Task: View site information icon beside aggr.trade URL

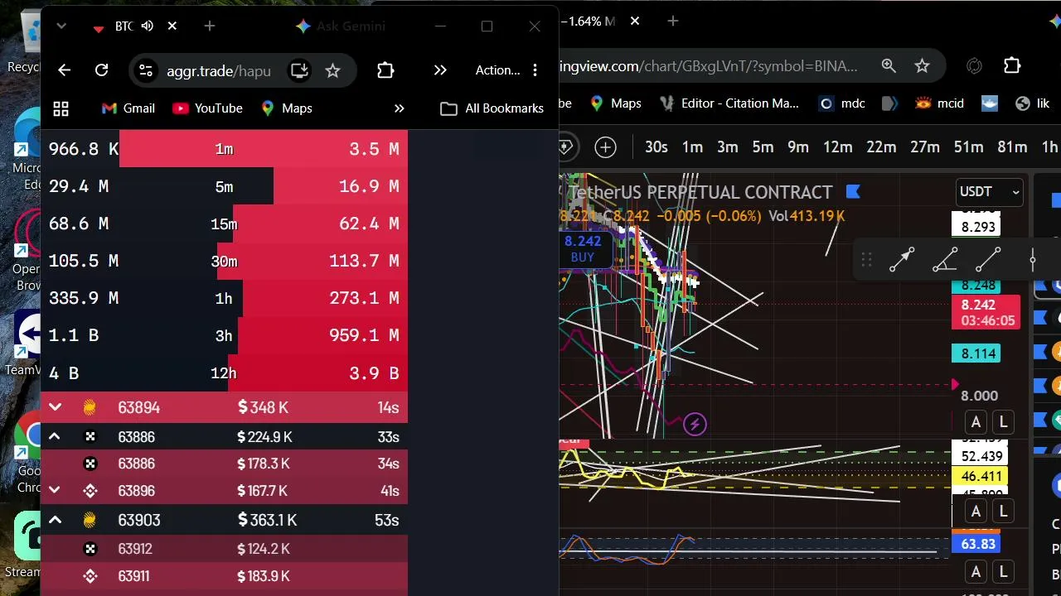Action: click(x=146, y=70)
